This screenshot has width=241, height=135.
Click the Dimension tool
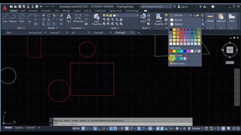coord(78,18)
